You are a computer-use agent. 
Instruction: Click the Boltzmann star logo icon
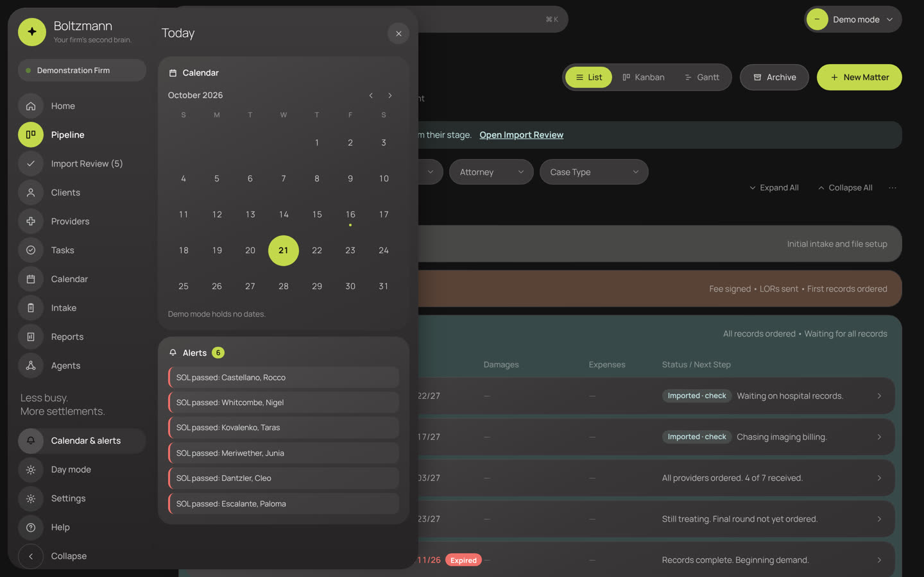(x=32, y=32)
